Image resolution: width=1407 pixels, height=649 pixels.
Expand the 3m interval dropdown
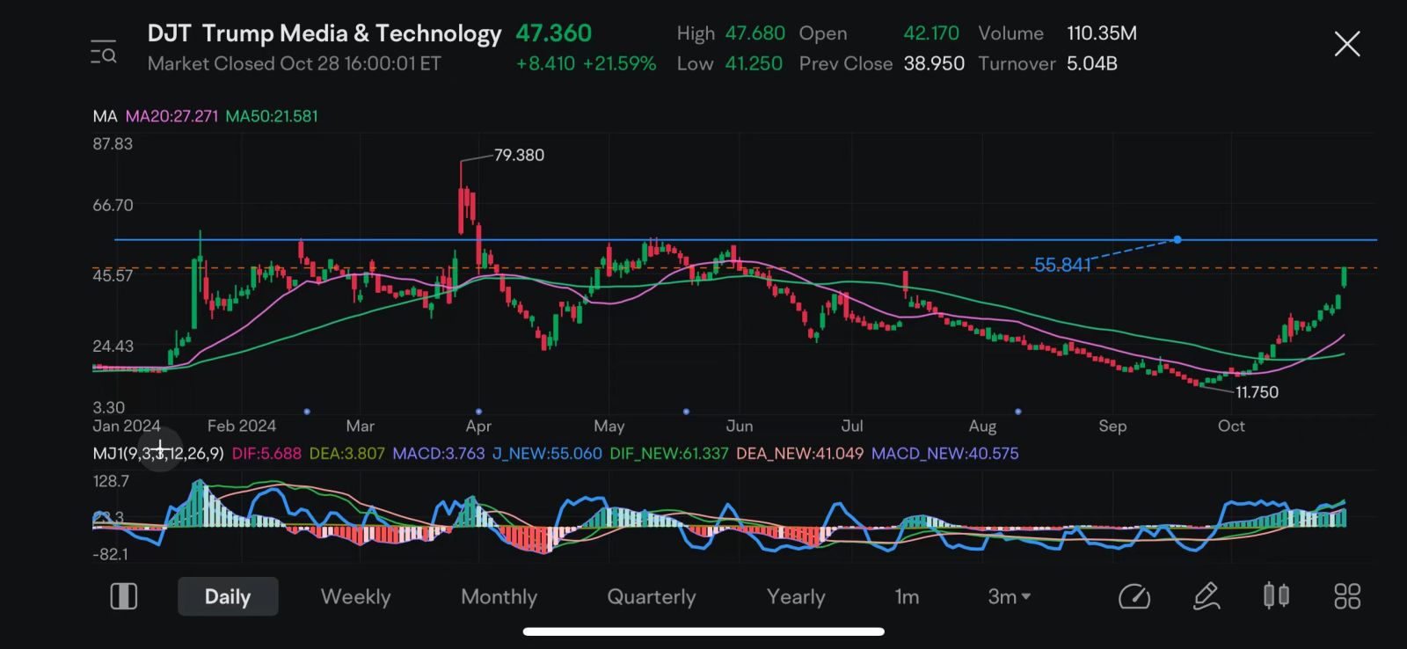(1009, 597)
